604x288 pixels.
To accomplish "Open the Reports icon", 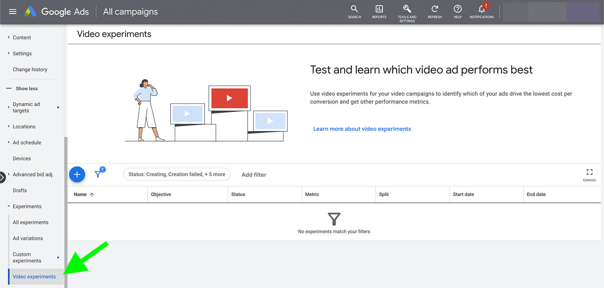I will click(x=379, y=12).
